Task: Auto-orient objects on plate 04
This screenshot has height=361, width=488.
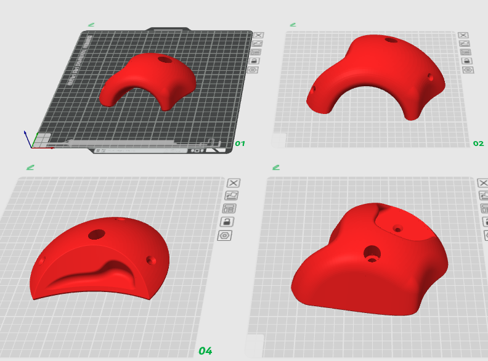Action: tap(232, 195)
